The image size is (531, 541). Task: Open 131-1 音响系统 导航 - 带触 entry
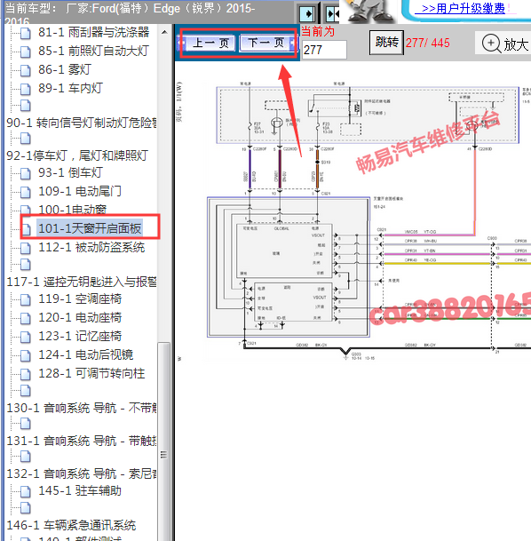pyautogui.click(x=82, y=441)
